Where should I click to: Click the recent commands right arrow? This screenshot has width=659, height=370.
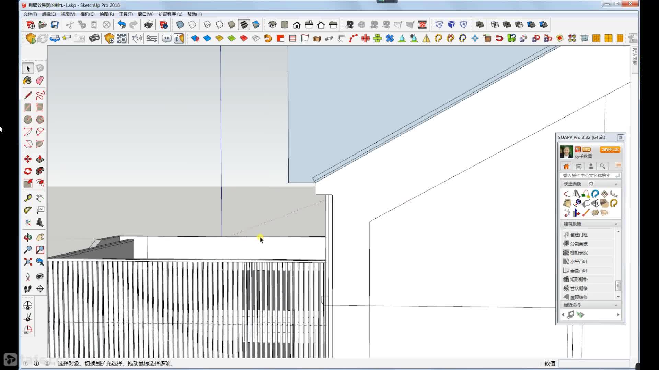tap(618, 314)
